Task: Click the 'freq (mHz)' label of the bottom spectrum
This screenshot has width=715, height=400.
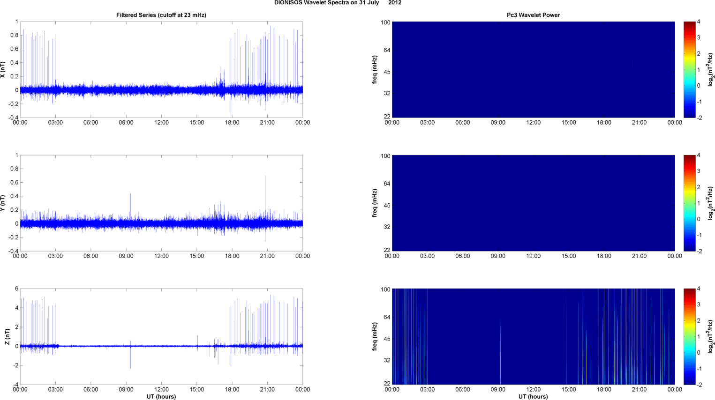Action: point(375,337)
